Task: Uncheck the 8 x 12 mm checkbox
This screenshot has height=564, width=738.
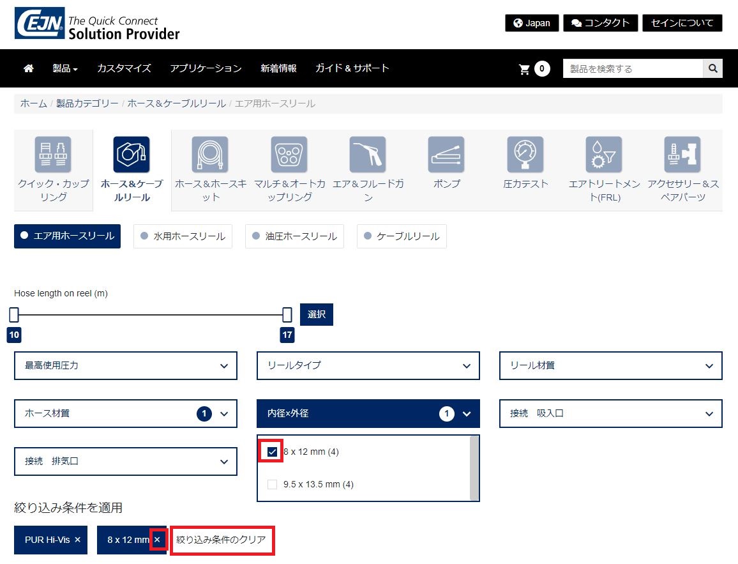Action: pos(273,452)
